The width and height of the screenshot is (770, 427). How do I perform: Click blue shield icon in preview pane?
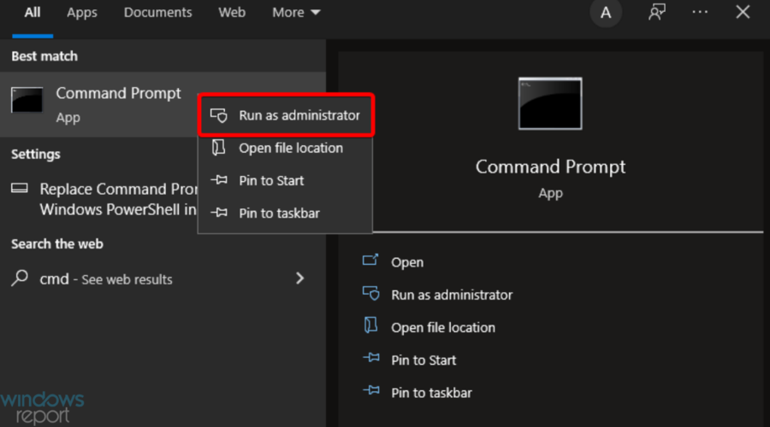370,293
